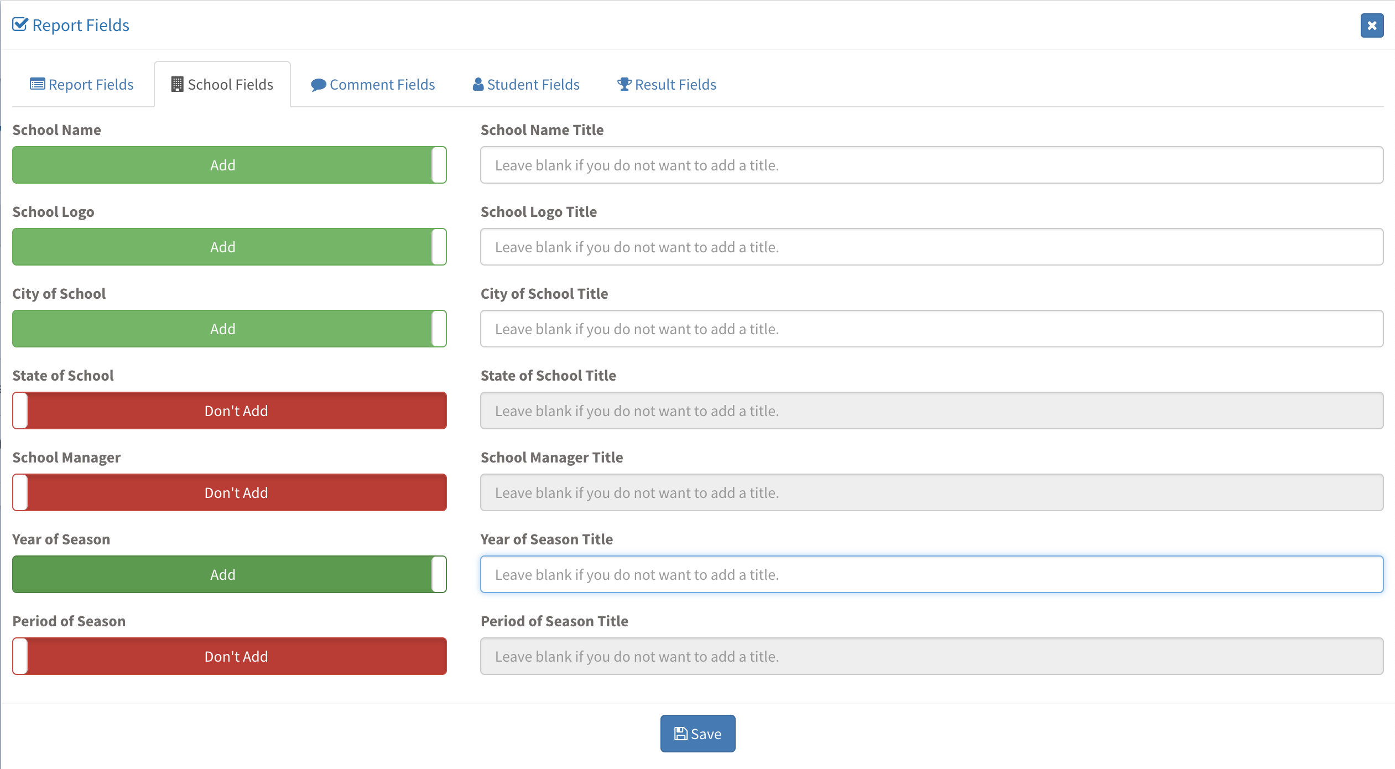Click the person icon on Student Fields tab
1395x769 pixels.
[478, 84]
